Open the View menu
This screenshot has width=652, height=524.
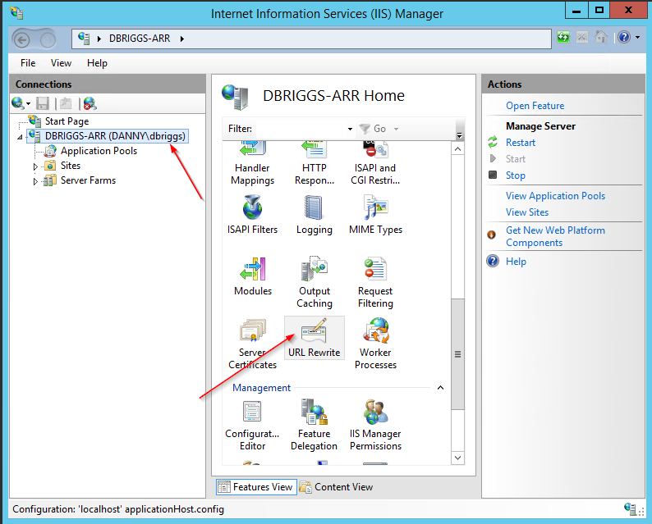pos(61,63)
